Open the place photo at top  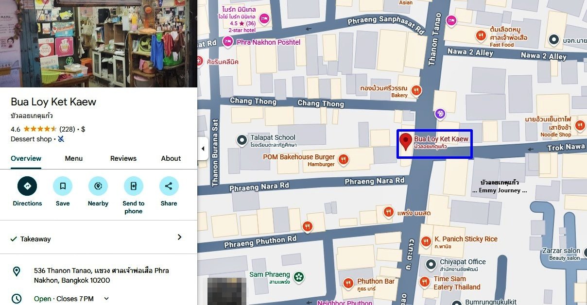pyautogui.click(x=98, y=44)
